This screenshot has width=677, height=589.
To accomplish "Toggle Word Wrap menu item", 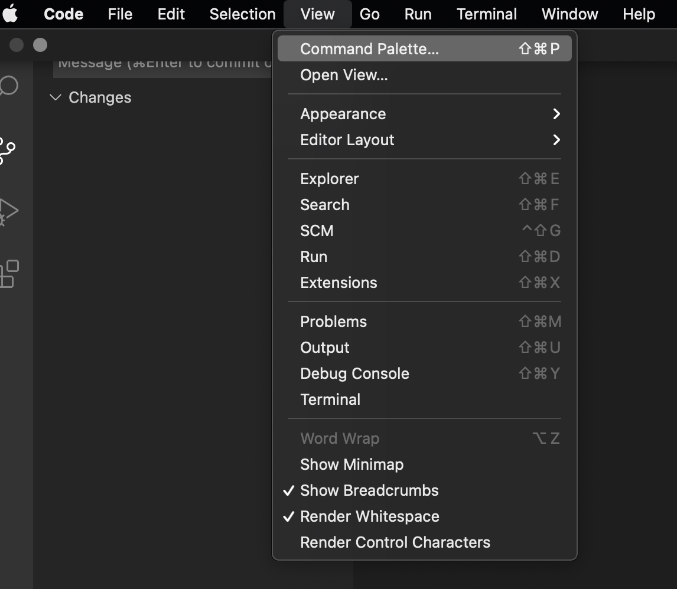I will click(x=424, y=439).
